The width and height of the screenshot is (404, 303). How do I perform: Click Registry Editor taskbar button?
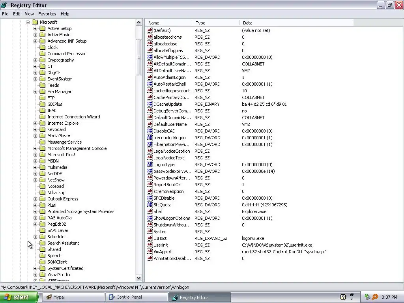(200, 297)
